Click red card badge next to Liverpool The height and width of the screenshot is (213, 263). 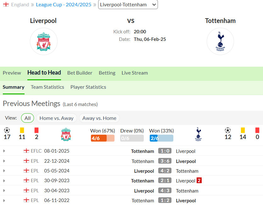[x=199, y=181]
